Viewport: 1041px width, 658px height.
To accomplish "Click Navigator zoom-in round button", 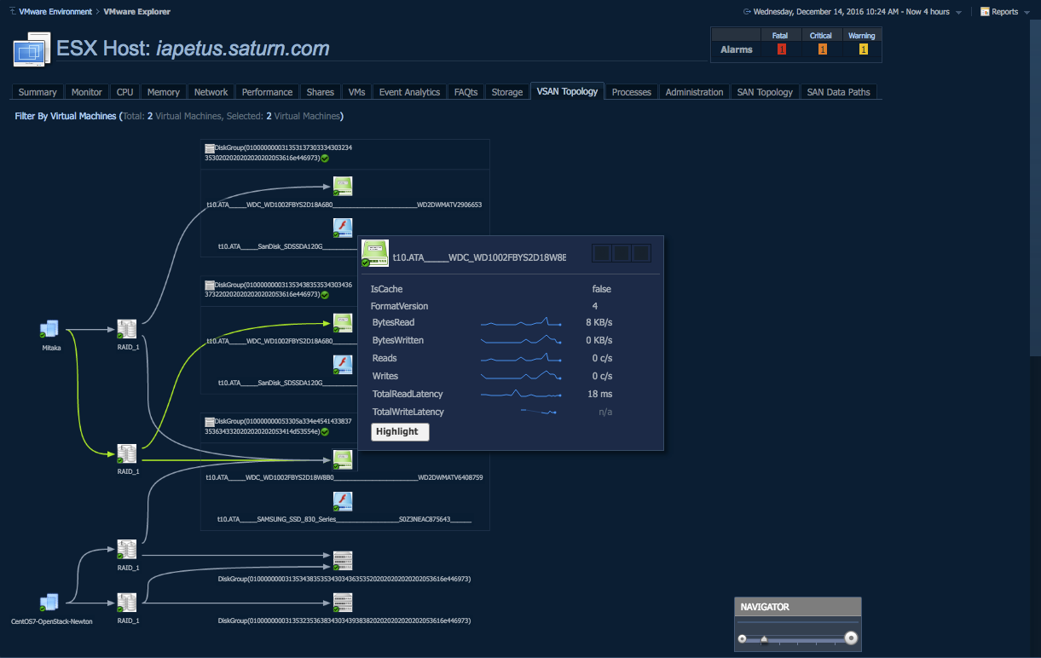I will (x=850, y=638).
